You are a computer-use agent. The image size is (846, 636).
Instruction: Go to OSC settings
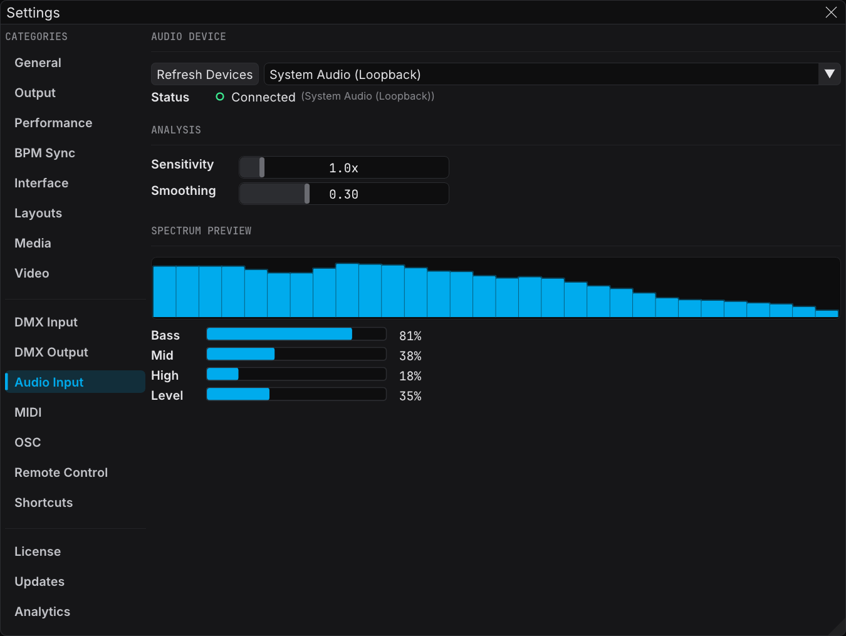pyautogui.click(x=75, y=442)
